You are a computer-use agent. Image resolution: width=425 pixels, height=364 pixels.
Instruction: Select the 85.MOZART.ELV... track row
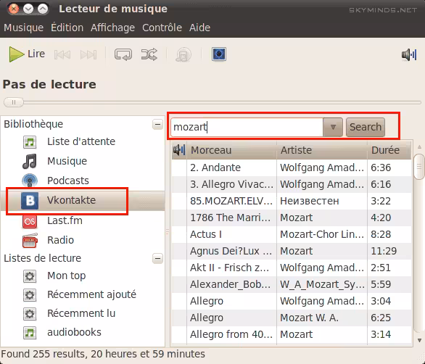[292, 201]
